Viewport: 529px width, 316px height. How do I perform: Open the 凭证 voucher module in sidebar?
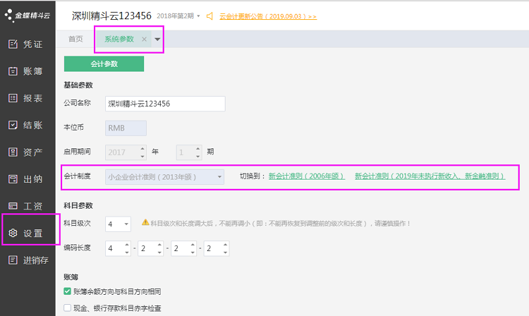coord(26,44)
